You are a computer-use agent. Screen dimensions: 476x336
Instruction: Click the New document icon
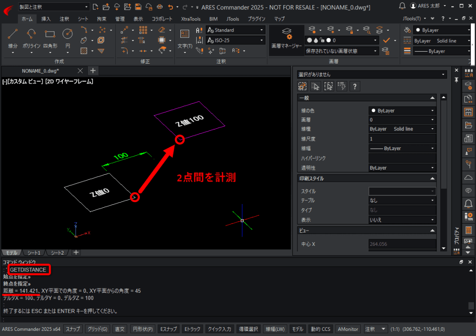[96, 7]
